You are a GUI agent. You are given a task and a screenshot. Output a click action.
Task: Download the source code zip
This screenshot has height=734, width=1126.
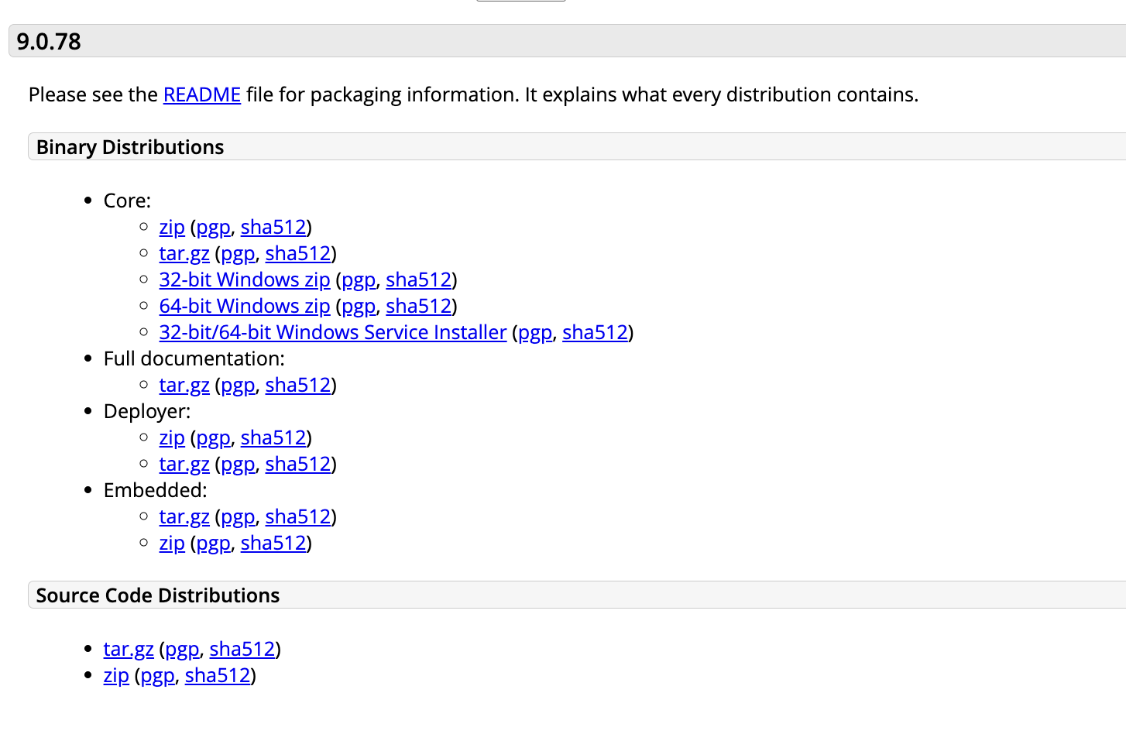click(116, 675)
